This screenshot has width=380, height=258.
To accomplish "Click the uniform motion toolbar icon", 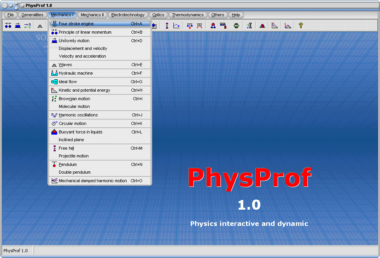I will click(x=18, y=26).
